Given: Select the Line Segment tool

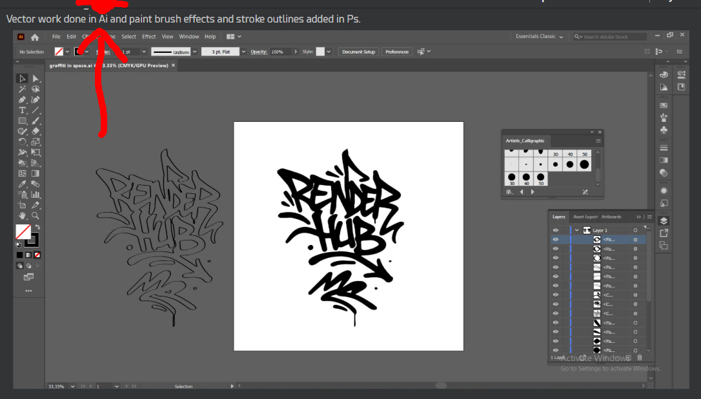Looking at the screenshot, I should (x=36, y=110).
